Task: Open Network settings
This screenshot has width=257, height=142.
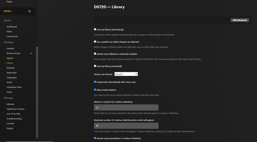Action: coord(11,68)
